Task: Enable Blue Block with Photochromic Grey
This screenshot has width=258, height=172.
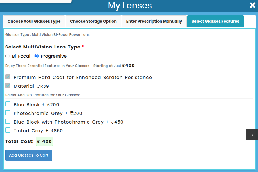Action: pos(8,121)
